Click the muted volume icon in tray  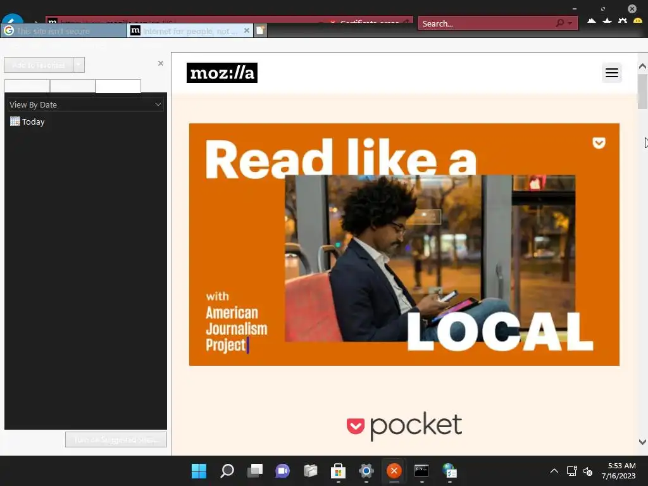point(588,471)
